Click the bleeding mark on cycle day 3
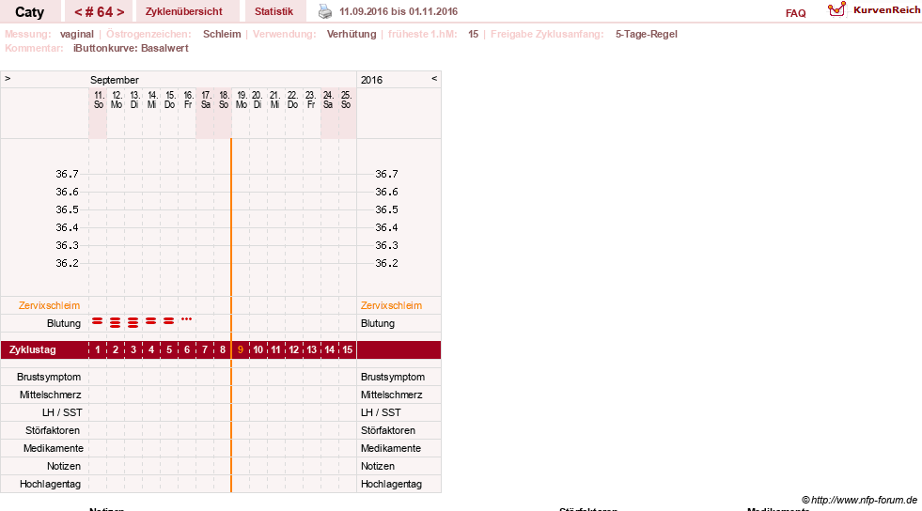Viewport: 922px width, 511px height. [x=133, y=322]
